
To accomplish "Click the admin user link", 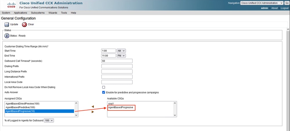I will tap(264, 8).
